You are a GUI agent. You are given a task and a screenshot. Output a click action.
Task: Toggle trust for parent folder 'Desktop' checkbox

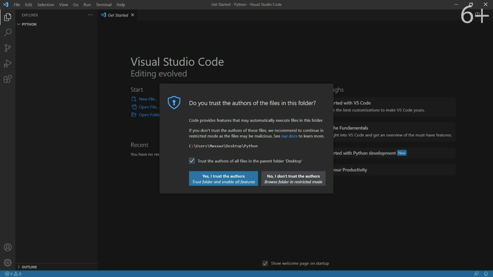(192, 161)
